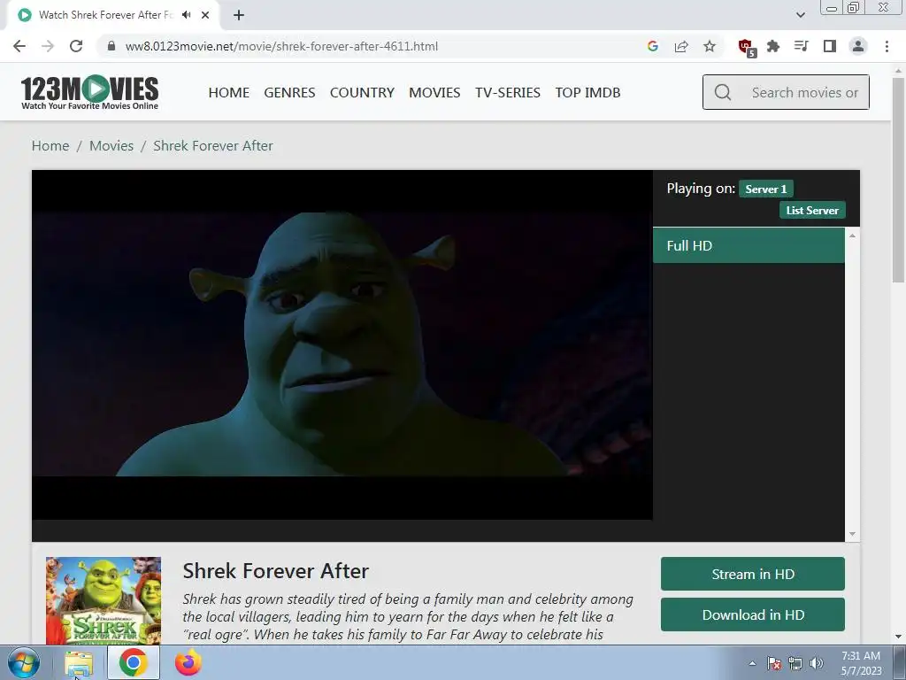This screenshot has height=680, width=906.
Task: Toggle the browser side panel icon
Action: (830, 46)
